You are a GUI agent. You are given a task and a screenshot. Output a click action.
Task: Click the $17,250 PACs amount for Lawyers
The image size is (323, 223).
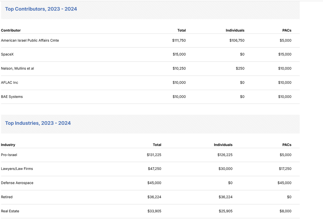(x=285, y=169)
